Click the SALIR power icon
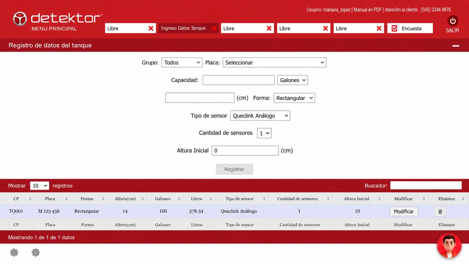Screen dimensions: 469x264 pyautogui.click(x=452, y=21)
